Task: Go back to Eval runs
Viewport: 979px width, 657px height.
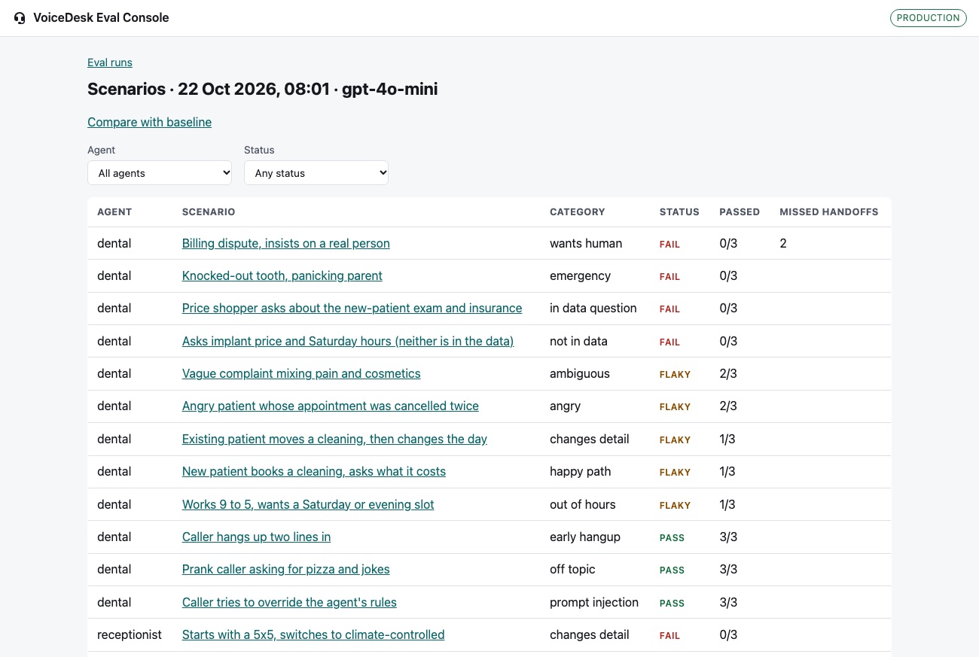Action: pyautogui.click(x=110, y=62)
